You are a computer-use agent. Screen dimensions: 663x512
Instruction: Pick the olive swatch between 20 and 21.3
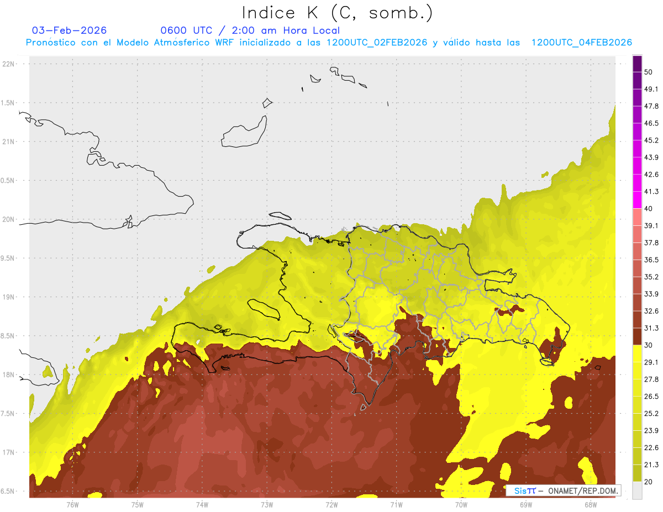637,474
